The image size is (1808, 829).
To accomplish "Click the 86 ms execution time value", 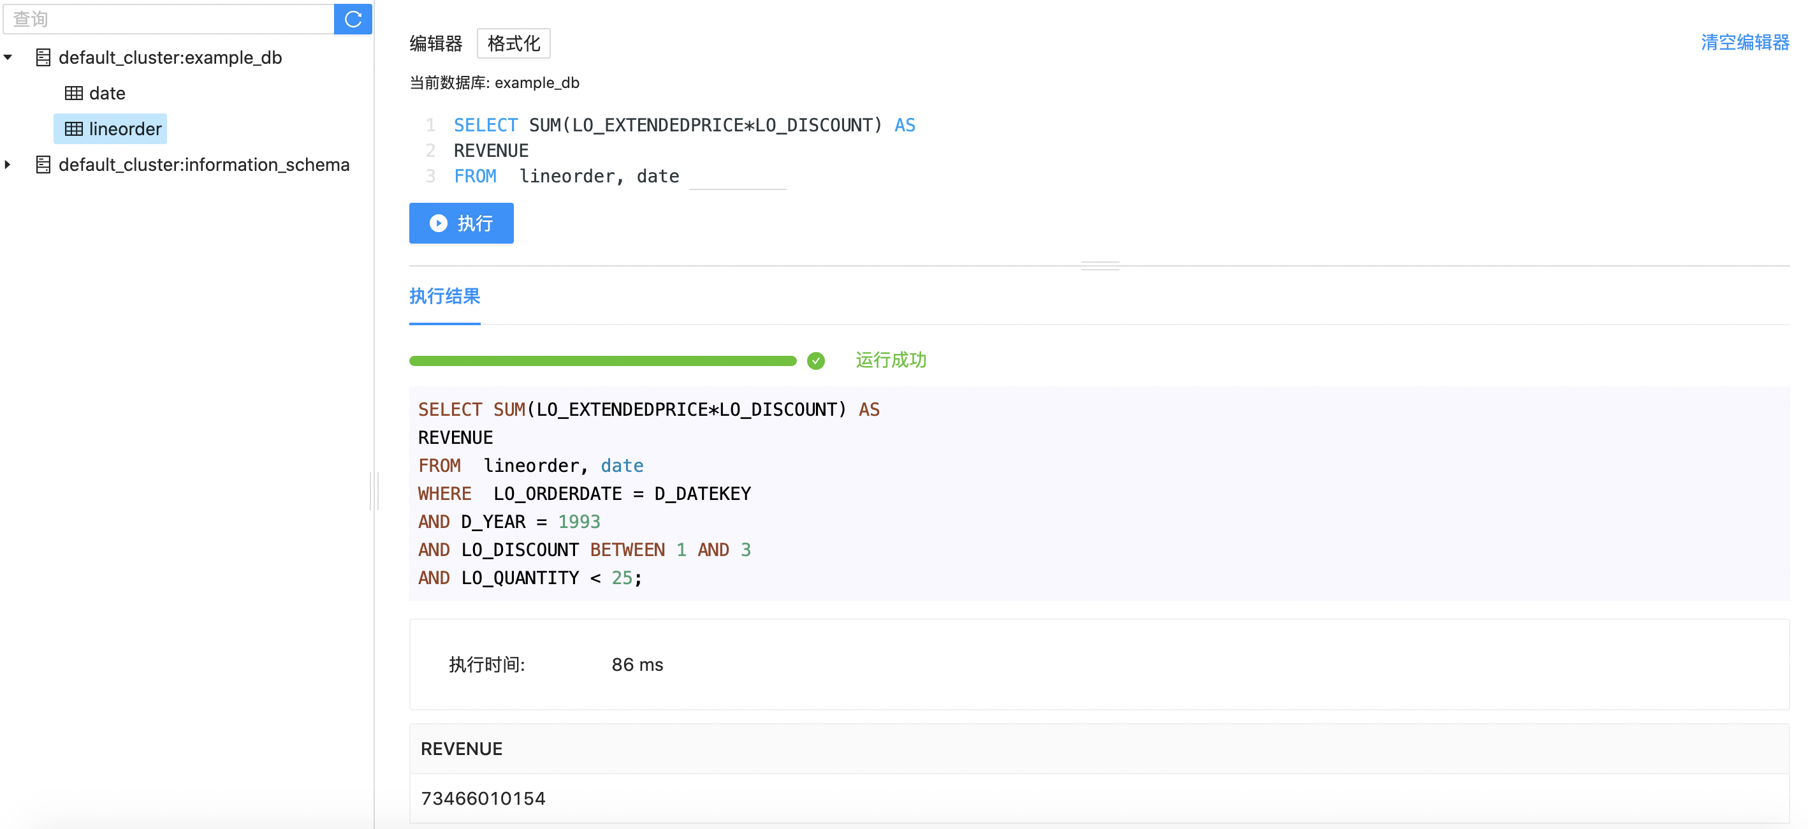I will click(x=638, y=664).
